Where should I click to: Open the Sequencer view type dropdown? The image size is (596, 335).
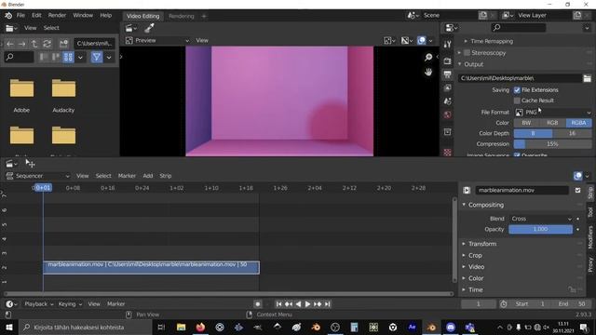[x=38, y=176]
